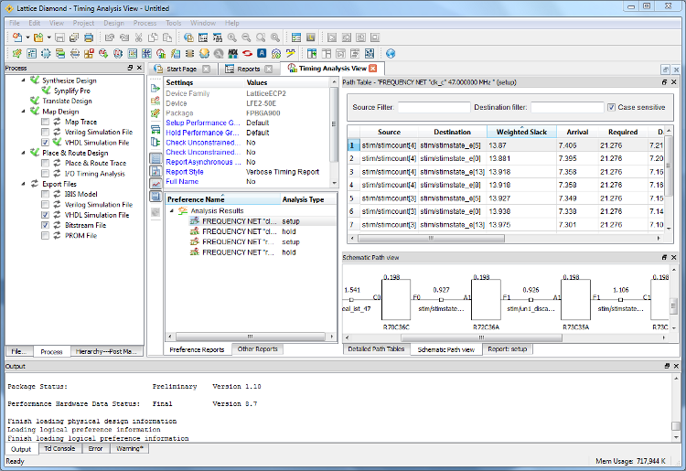Image resolution: width=686 pixels, height=471 pixels.
Task: Check the IBIS Model option
Action: (46, 194)
